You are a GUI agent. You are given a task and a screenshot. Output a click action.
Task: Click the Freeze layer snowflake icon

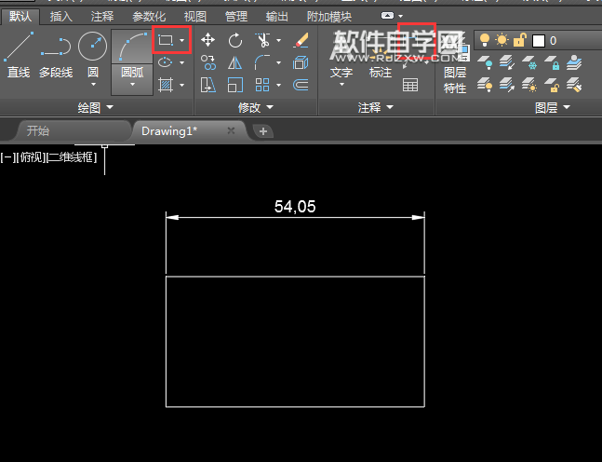coord(529,62)
